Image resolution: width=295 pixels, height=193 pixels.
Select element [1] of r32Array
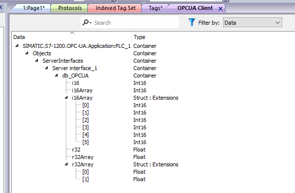85,179
